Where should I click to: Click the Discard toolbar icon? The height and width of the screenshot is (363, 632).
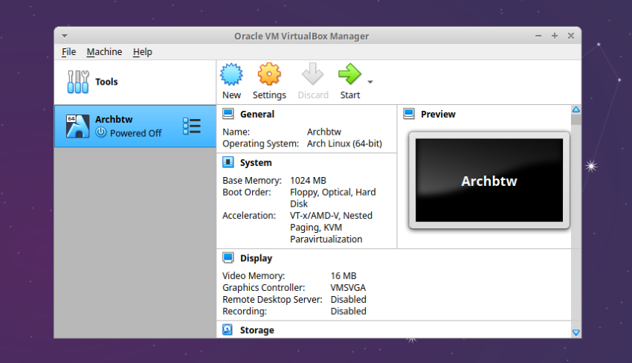point(312,74)
